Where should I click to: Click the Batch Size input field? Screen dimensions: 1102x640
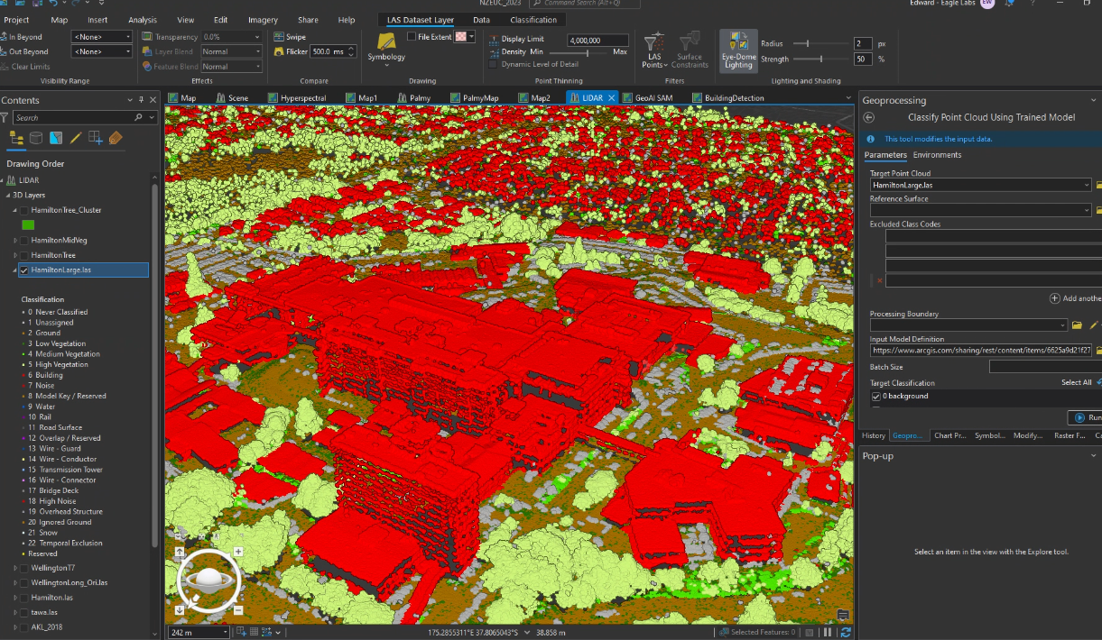tap(1045, 367)
